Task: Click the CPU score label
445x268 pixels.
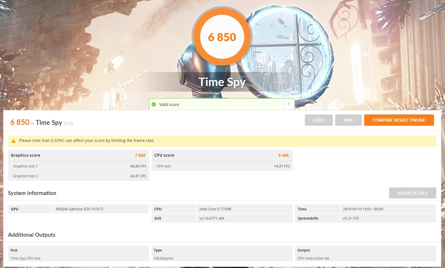Action: (164, 155)
